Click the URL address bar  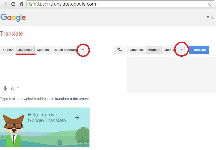[120, 4]
